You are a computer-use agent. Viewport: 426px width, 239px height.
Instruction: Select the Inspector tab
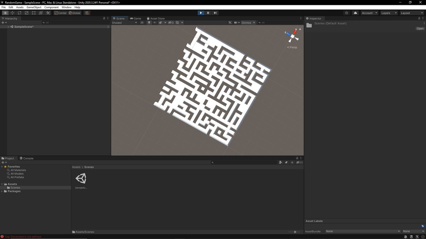pyautogui.click(x=313, y=18)
